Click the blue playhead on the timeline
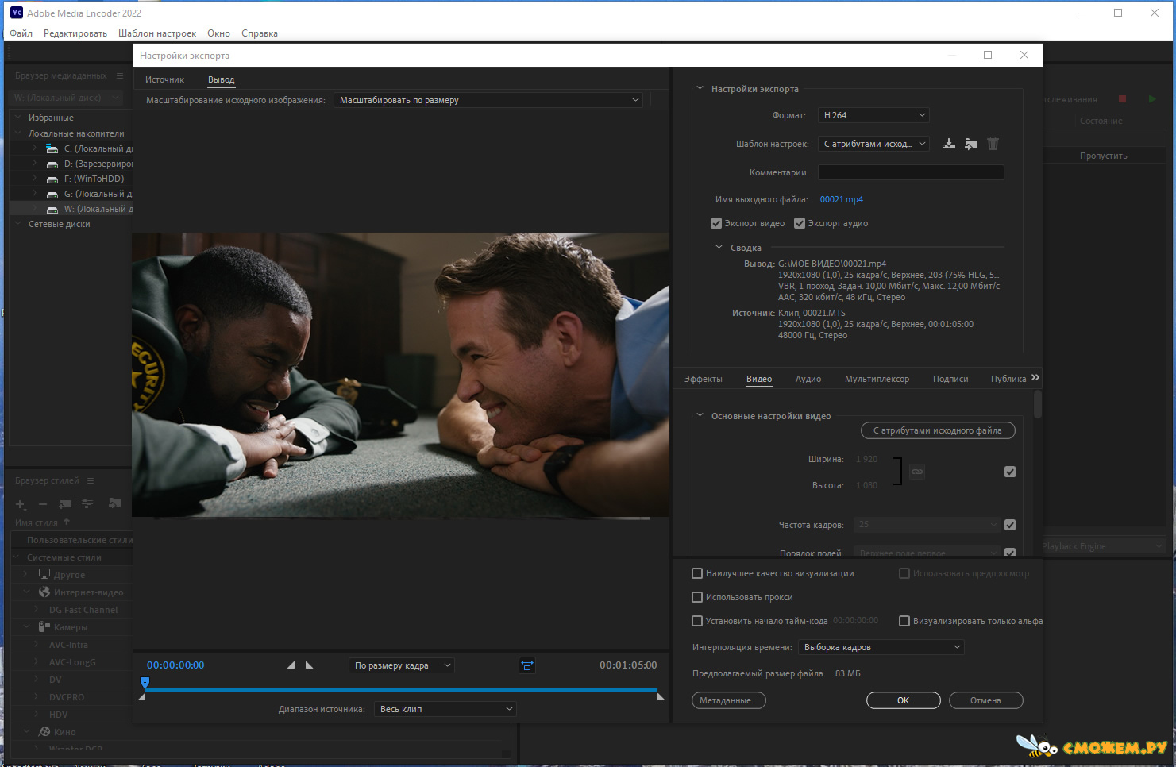Screen dimensions: 1176x767 pos(145,682)
